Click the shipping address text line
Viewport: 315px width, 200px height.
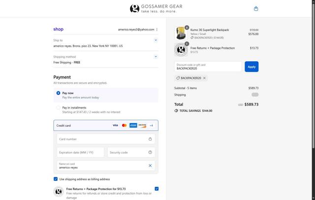[88, 46]
